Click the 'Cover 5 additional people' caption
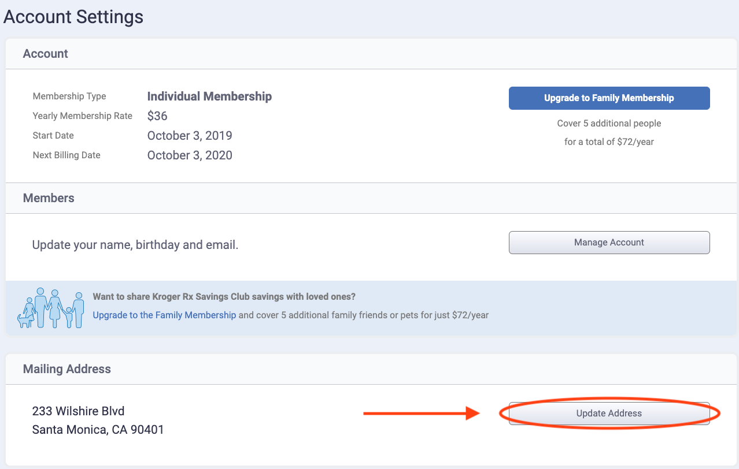Viewport: 739px width, 469px height. [609, 124]
